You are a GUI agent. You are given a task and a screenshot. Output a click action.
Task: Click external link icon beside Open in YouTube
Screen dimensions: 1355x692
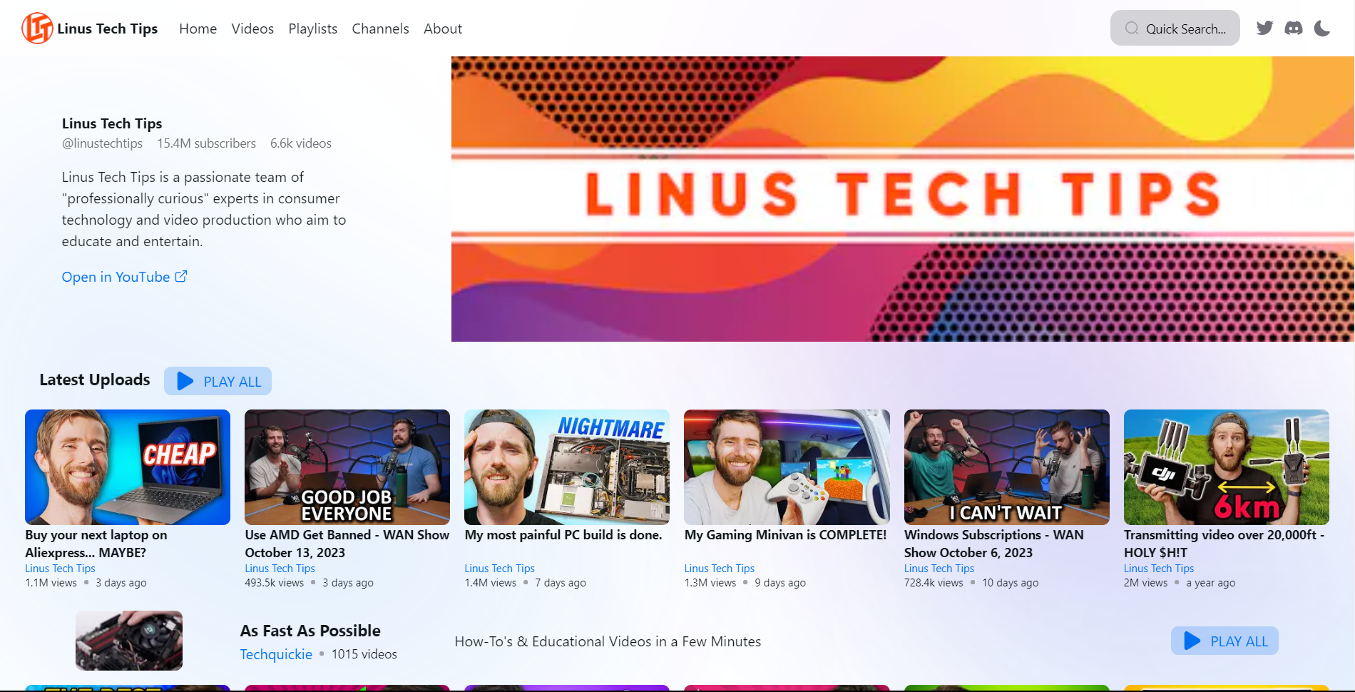181,276
